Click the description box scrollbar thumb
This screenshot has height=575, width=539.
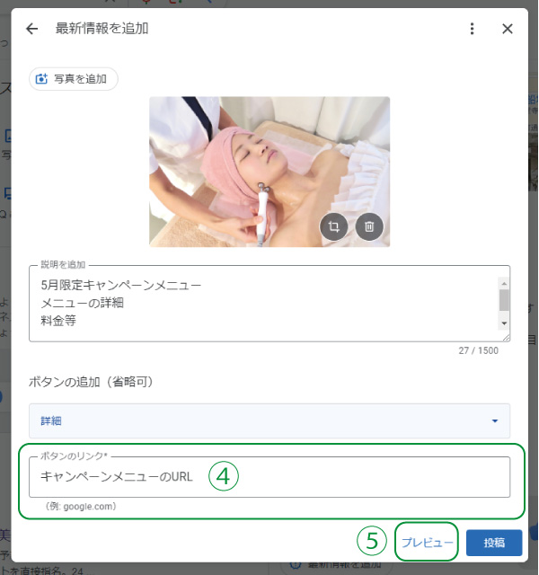pyautogui.click(x=504, y=298)
